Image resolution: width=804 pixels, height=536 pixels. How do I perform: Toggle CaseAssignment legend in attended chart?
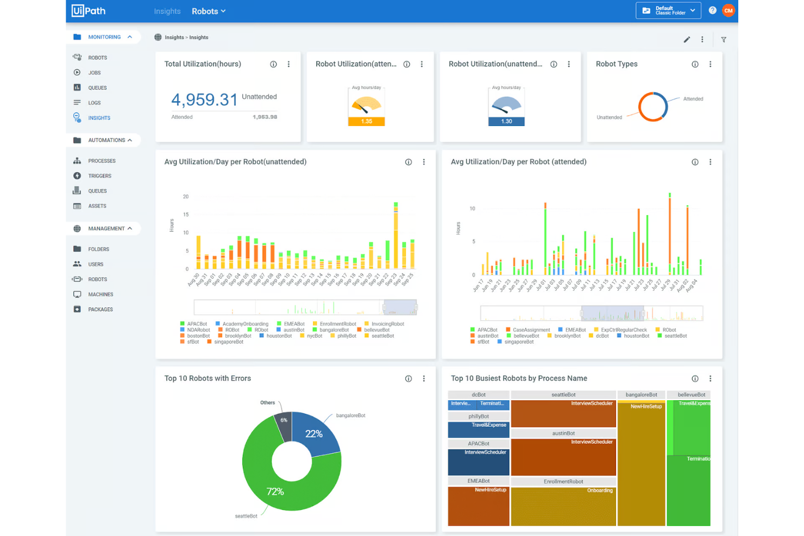(527, 330)
